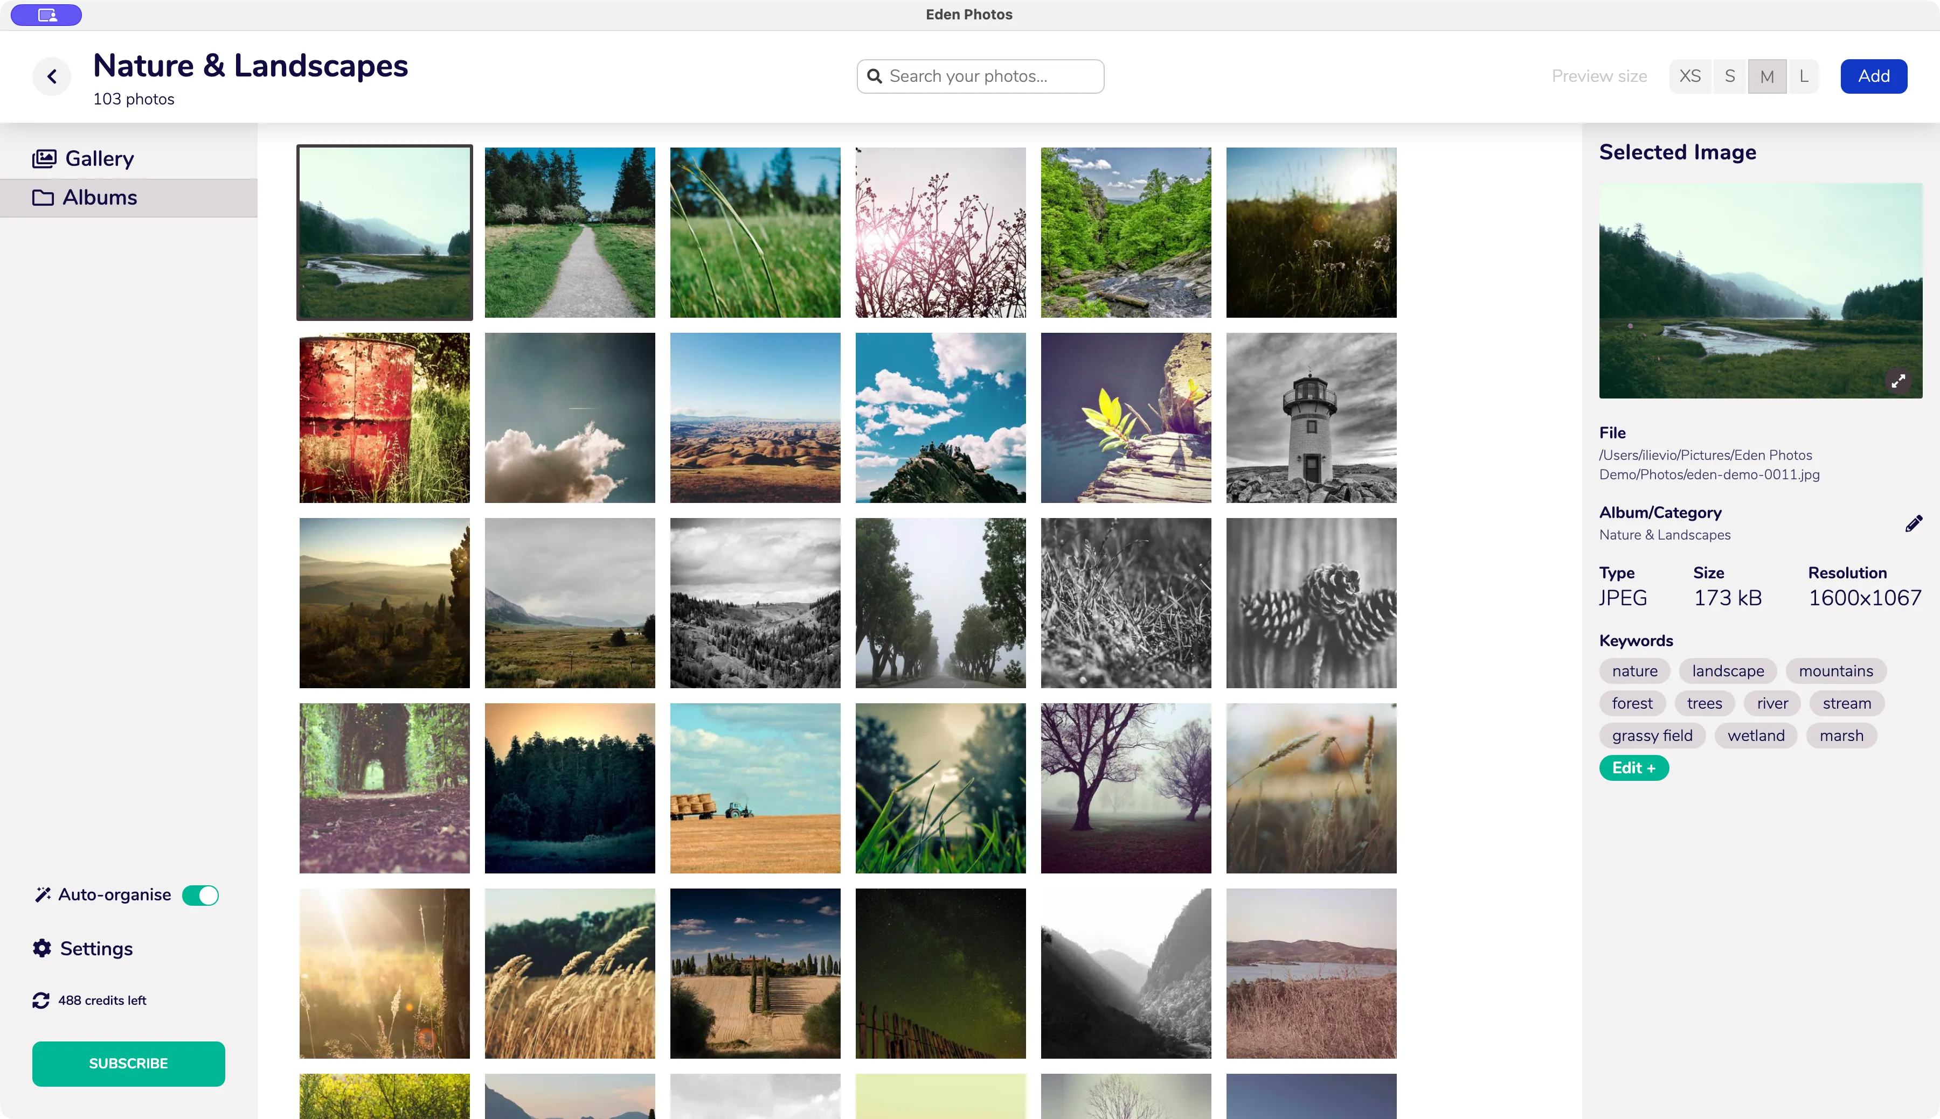This screenshot has width=1940, height=1119.
Task: Edit Album/Category with pencil icon
Action: click(x=1914, y=523)
